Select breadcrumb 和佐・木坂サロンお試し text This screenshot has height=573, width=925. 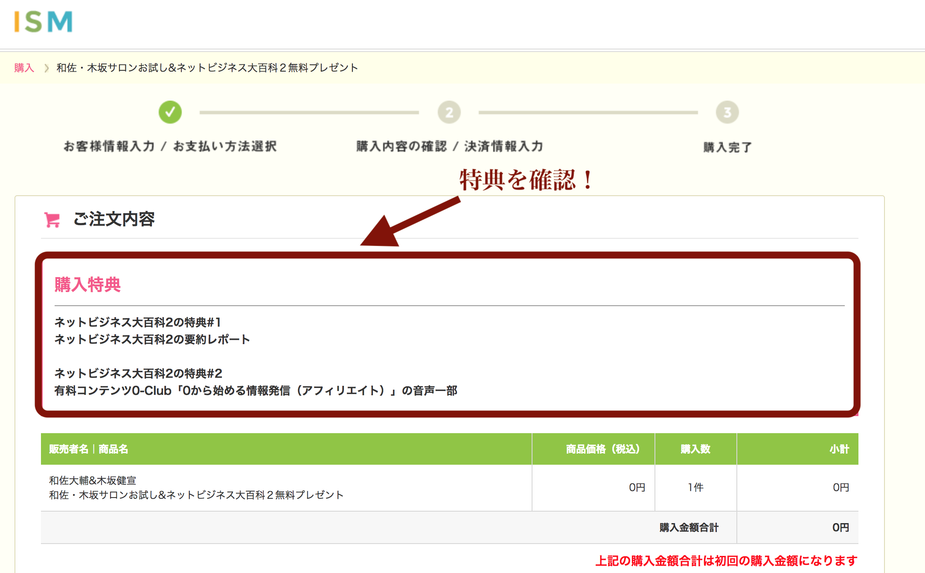click(207, 68)
